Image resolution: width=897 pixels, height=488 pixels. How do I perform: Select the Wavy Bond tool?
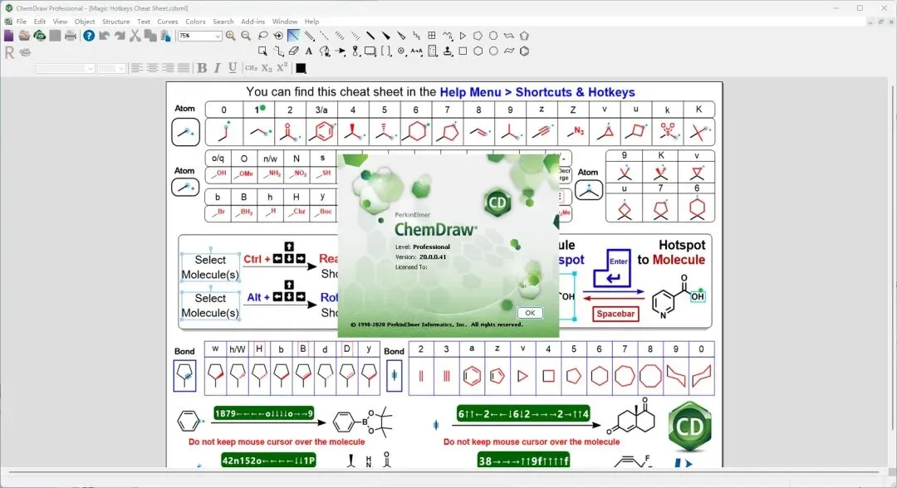coord(416,36)
